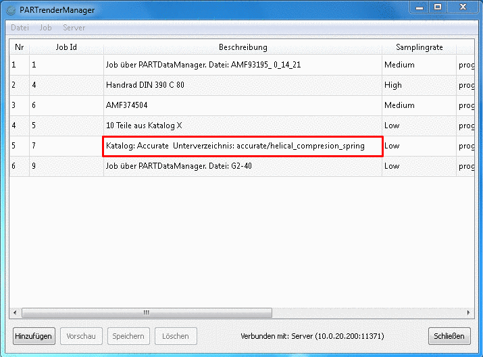Maximize the PARTrenderManager window
This screenshot has height=357, width=483.
click(x=438, y=7)
